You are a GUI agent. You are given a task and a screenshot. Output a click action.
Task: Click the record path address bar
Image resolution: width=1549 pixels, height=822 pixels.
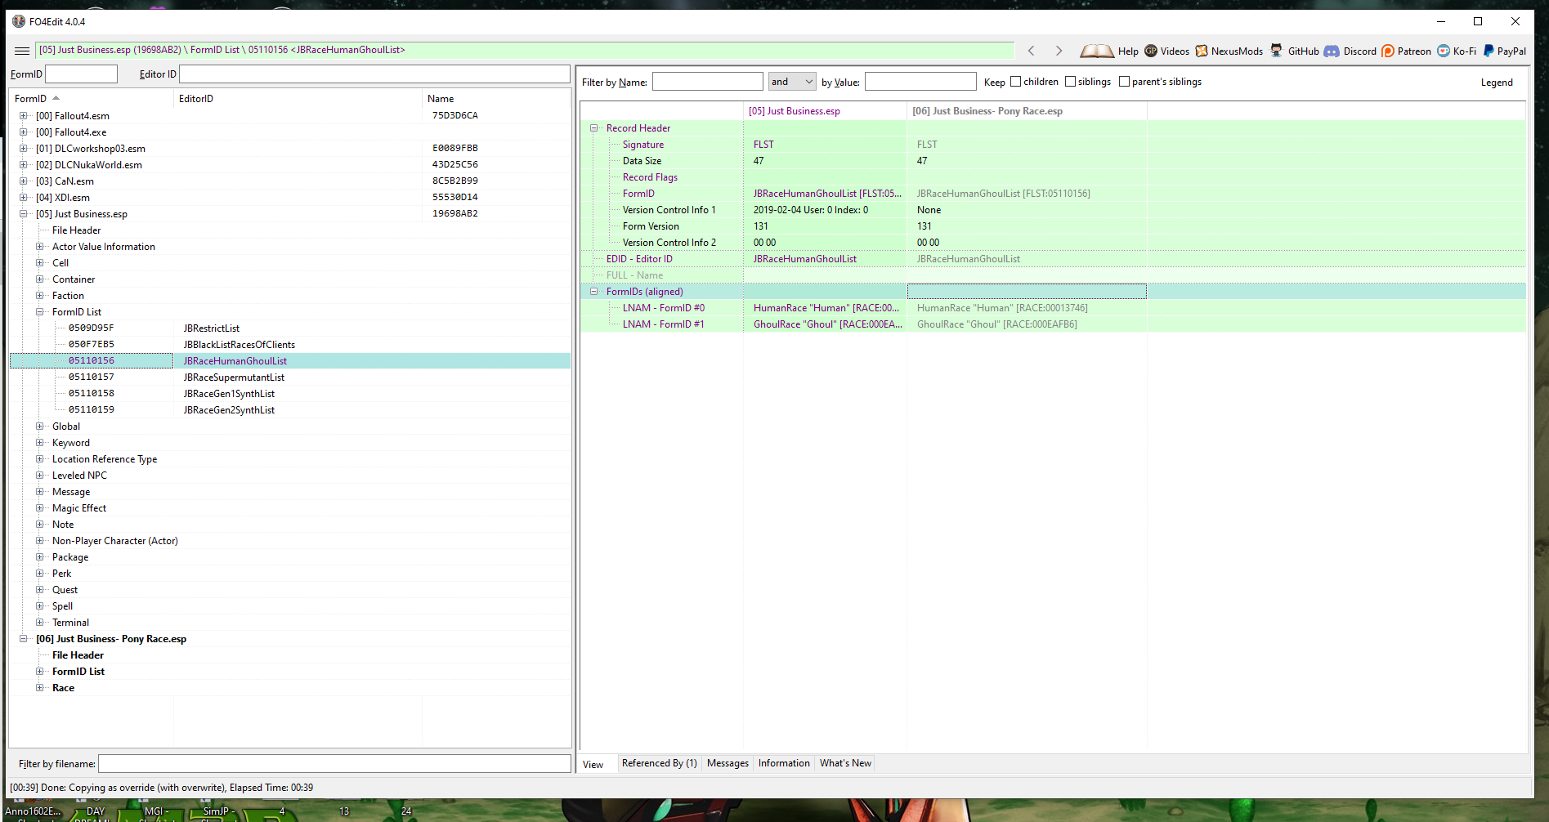(x=525, y=50)
